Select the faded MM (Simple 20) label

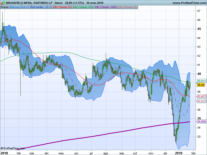tap(128, 7)
